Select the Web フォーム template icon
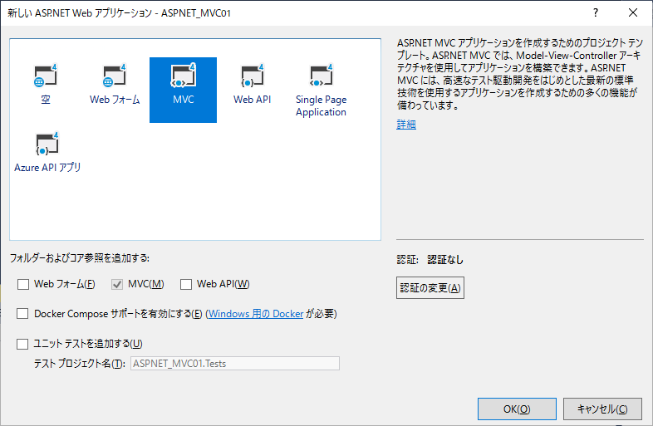653x426 pixels. (x=115, y=85)
